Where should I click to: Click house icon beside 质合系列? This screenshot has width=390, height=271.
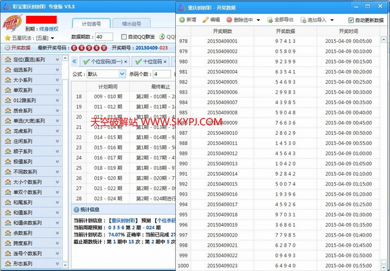click(x=8, y=110)
